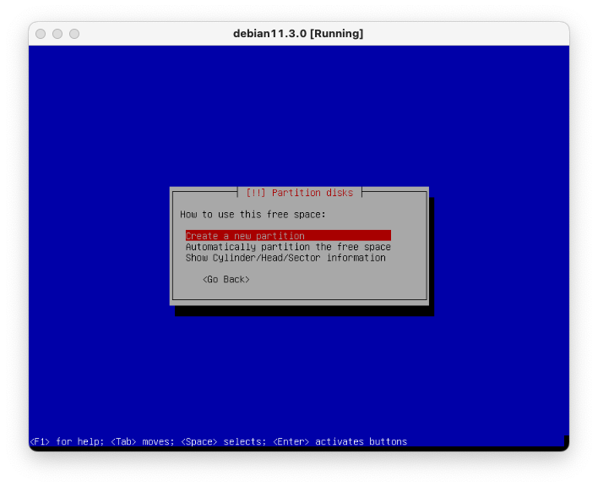
Task: Click "How to use this free space:" prompt
Action: 253,215
